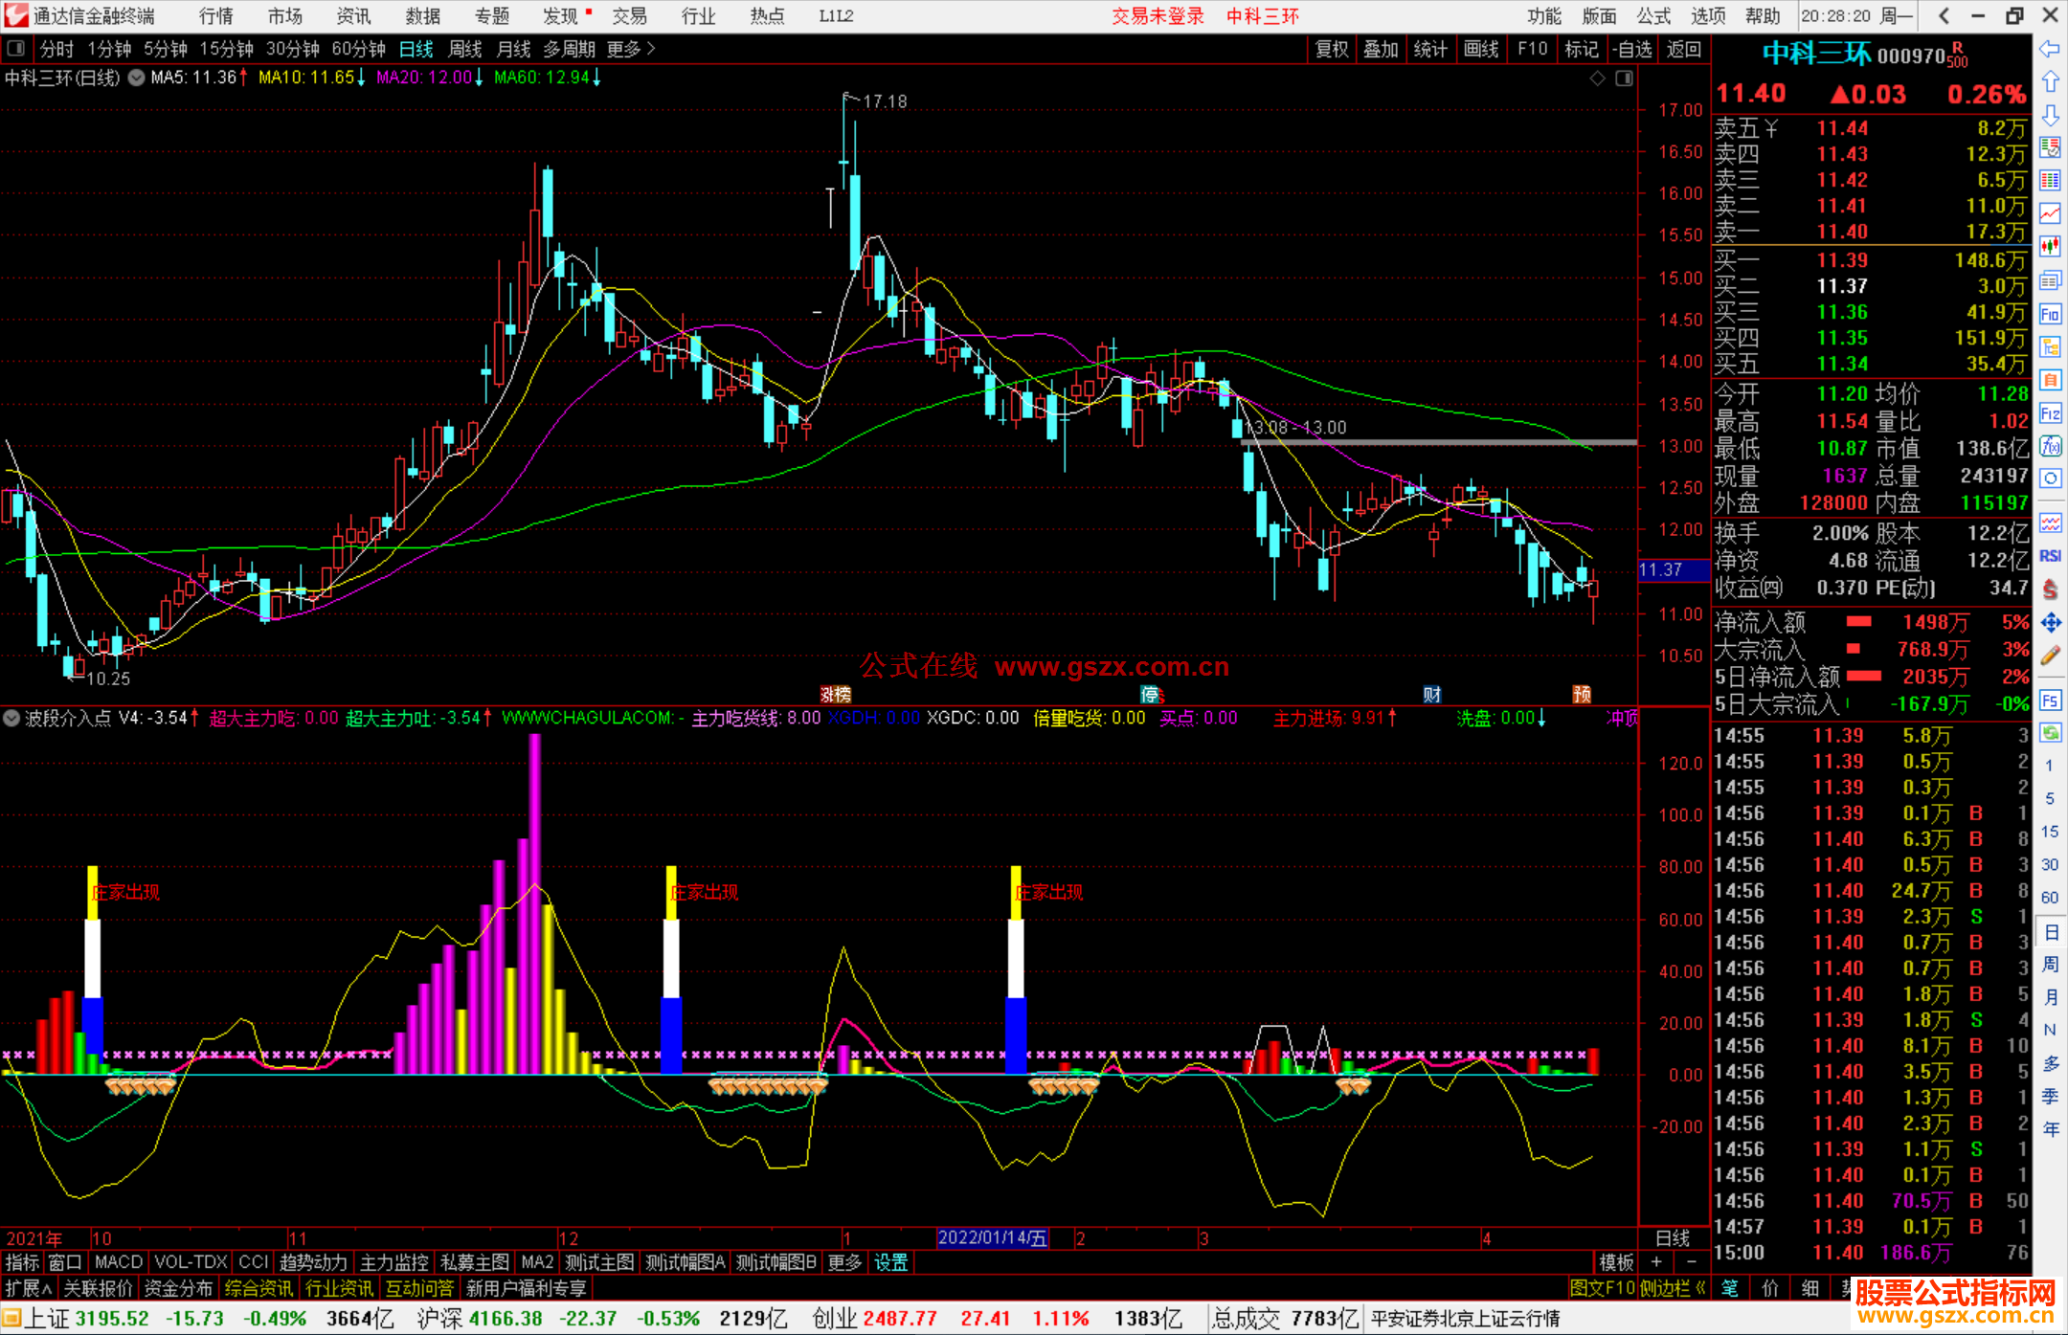Click the 叠加 overlay button
The image size is (2068, 1335).
click(x=1381, y=49)
